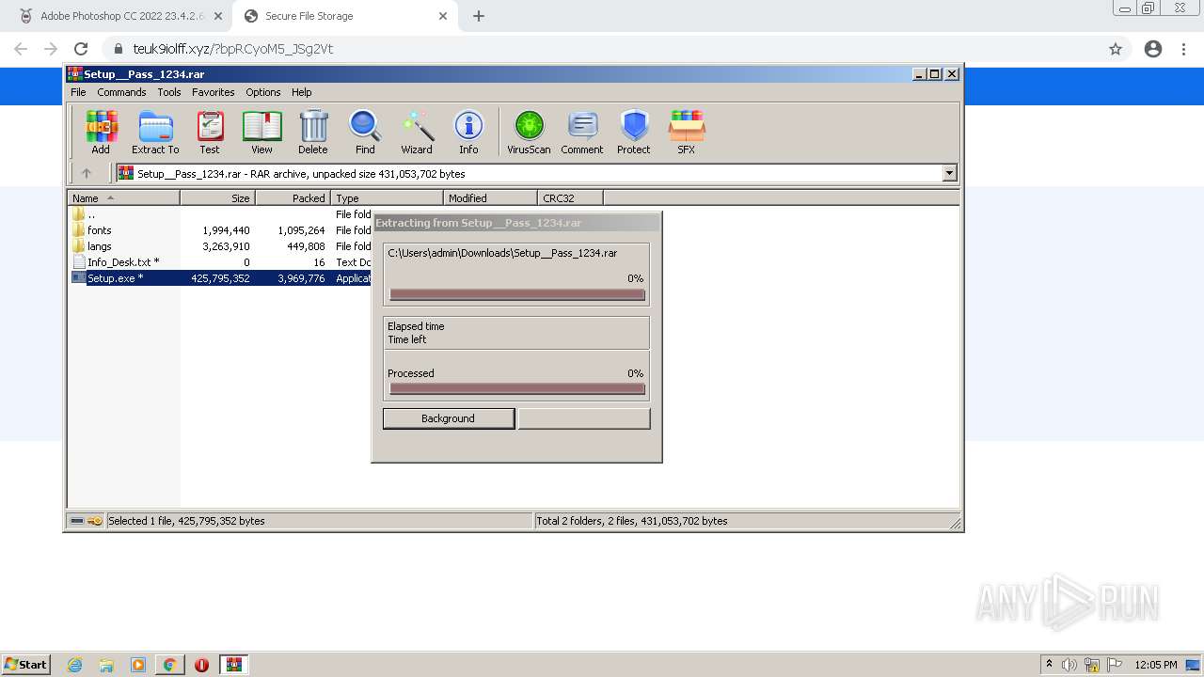
Task: Show hidden system tray icons
Action: (x=1049, y=665)
